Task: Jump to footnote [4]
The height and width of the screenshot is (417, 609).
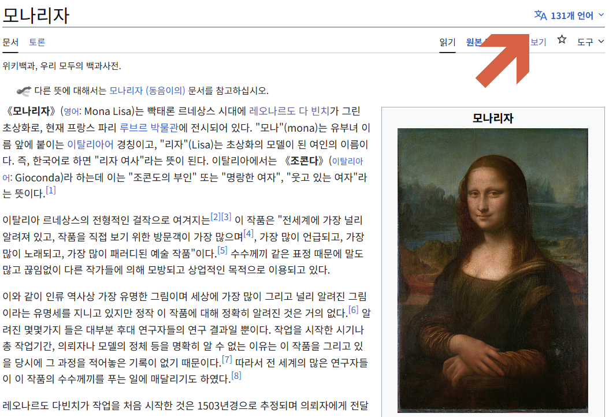Action: (x=248, y=233)
